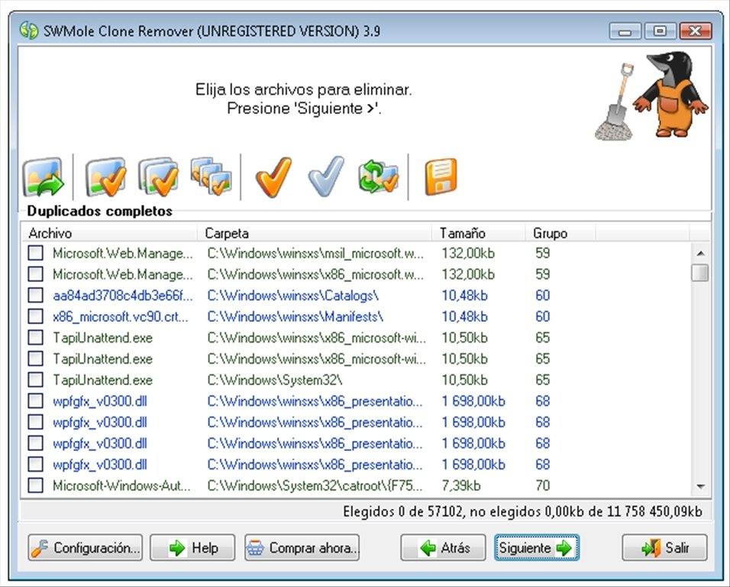The width and height of the screenshot is (730, 587).
Task: Click the green arrows invert selection icon
Action: (379, 177)
